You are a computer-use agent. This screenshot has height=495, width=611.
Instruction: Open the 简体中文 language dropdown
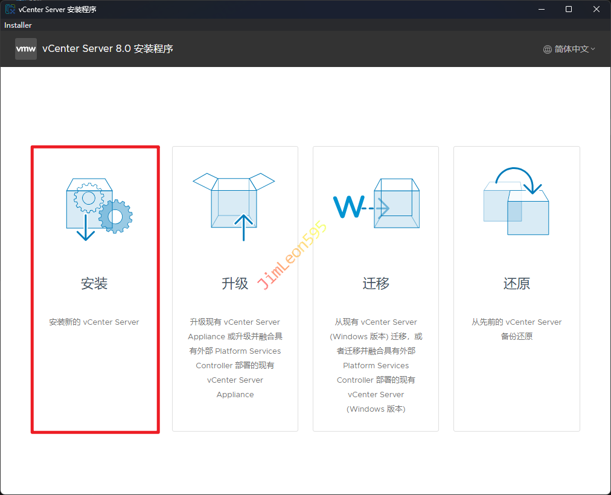(x=571, y=49)
